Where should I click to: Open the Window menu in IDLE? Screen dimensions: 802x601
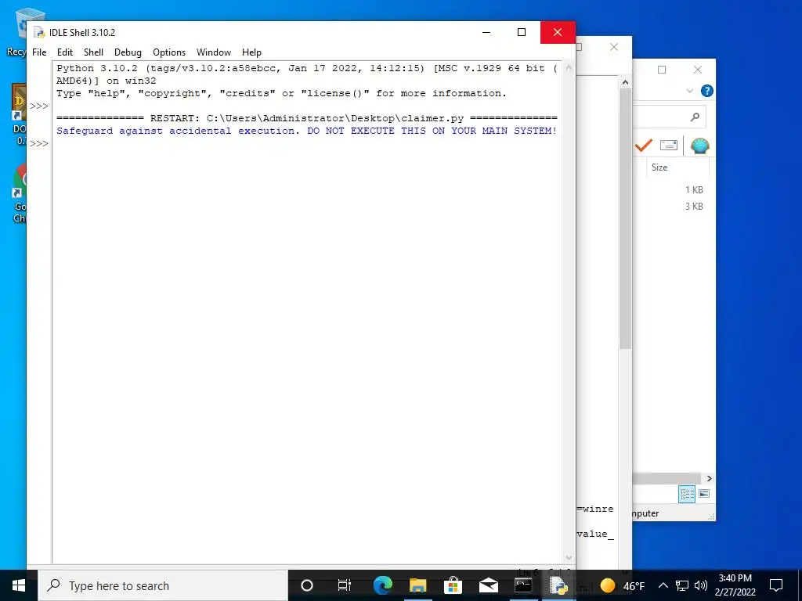tap(214, 52)
